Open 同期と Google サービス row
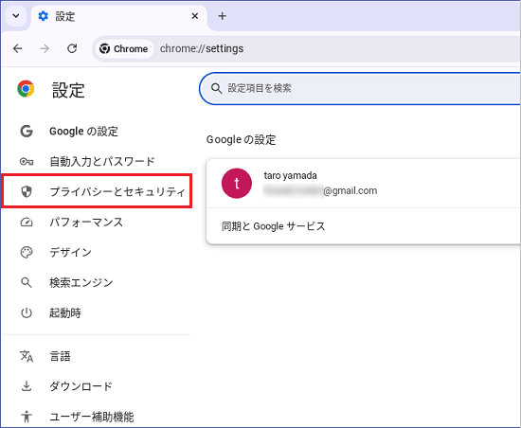521x428 pixels. (363, 226)
